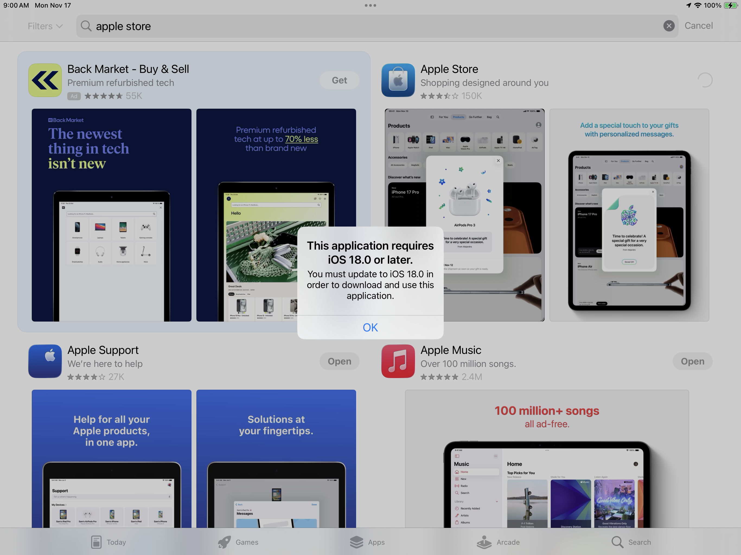Cancel the current search
Screen dimensions: 741x555
pyautogui.click(x=698, y=26)
